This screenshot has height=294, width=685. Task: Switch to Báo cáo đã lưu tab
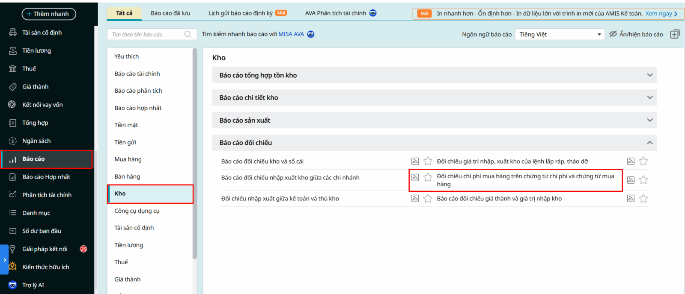170,13
